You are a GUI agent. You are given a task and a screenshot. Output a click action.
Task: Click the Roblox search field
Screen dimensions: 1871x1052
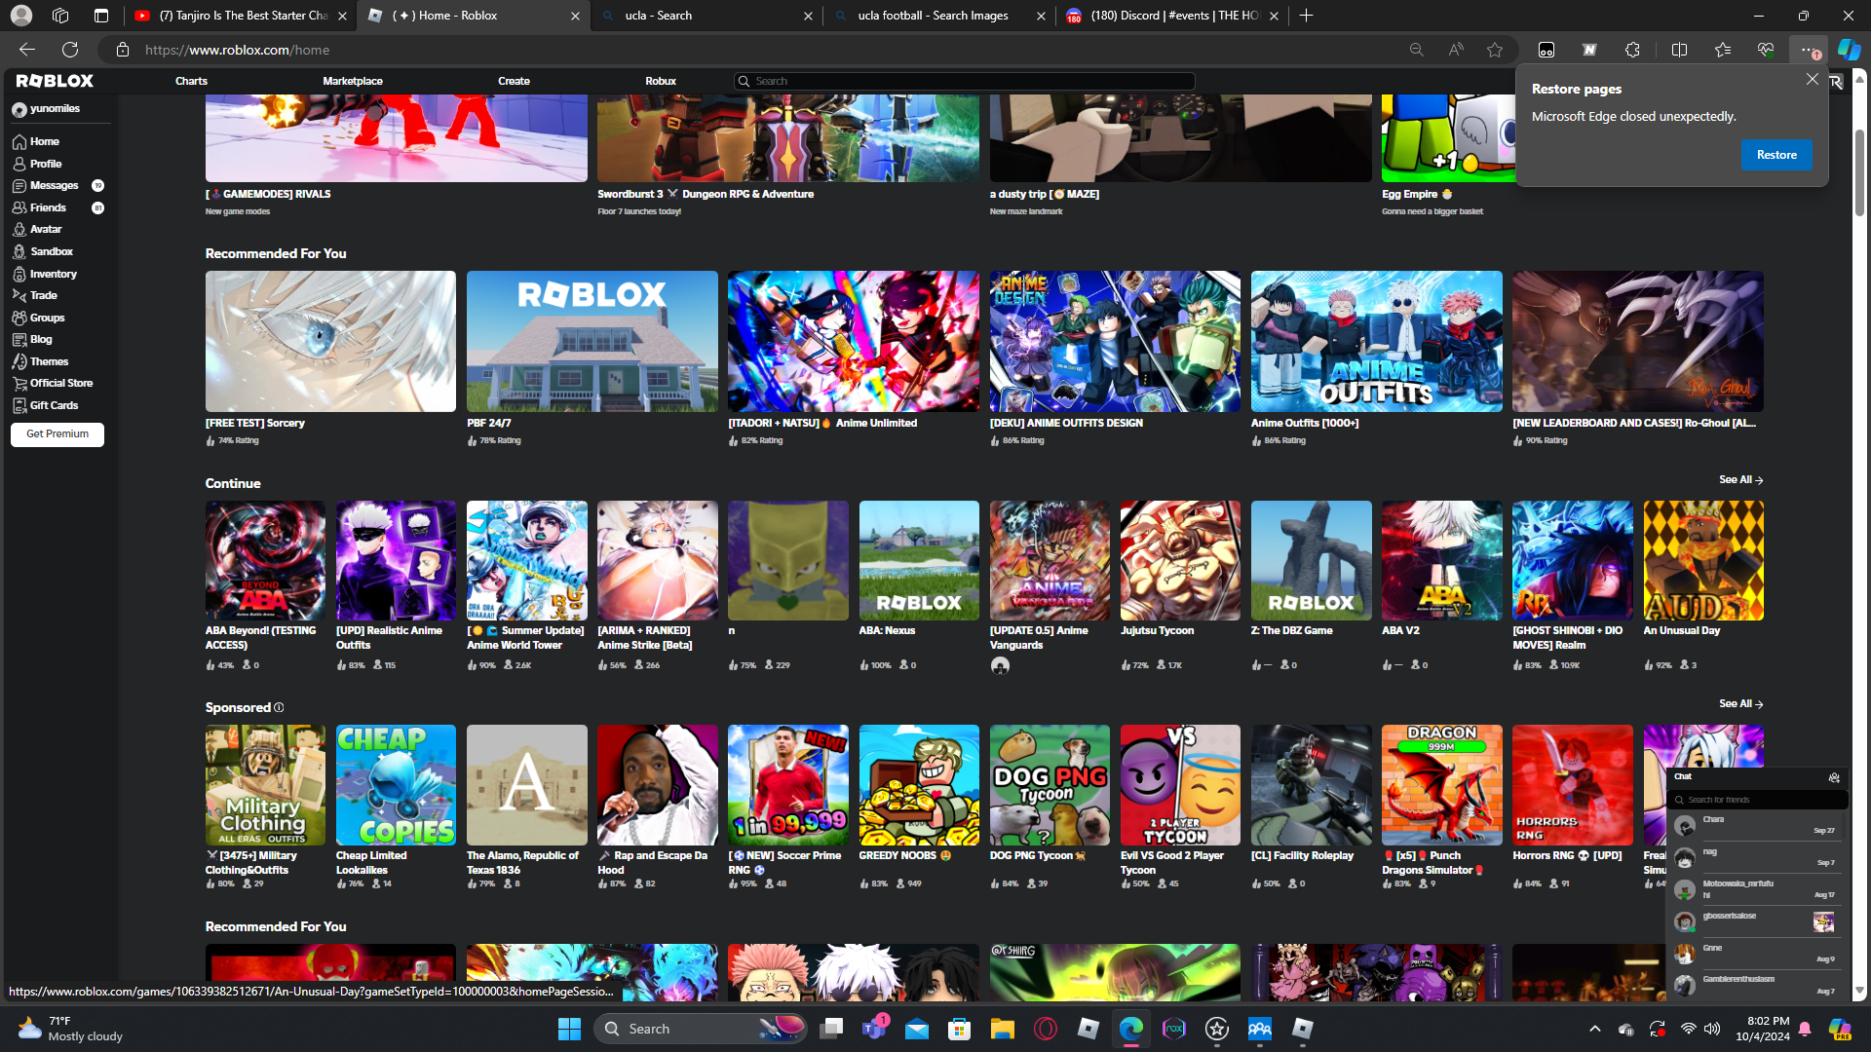pos(964,81)
